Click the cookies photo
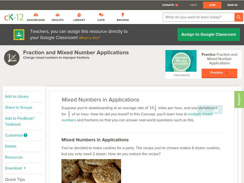This screenshot has width=244, height=183. click(x=91, y=171)
